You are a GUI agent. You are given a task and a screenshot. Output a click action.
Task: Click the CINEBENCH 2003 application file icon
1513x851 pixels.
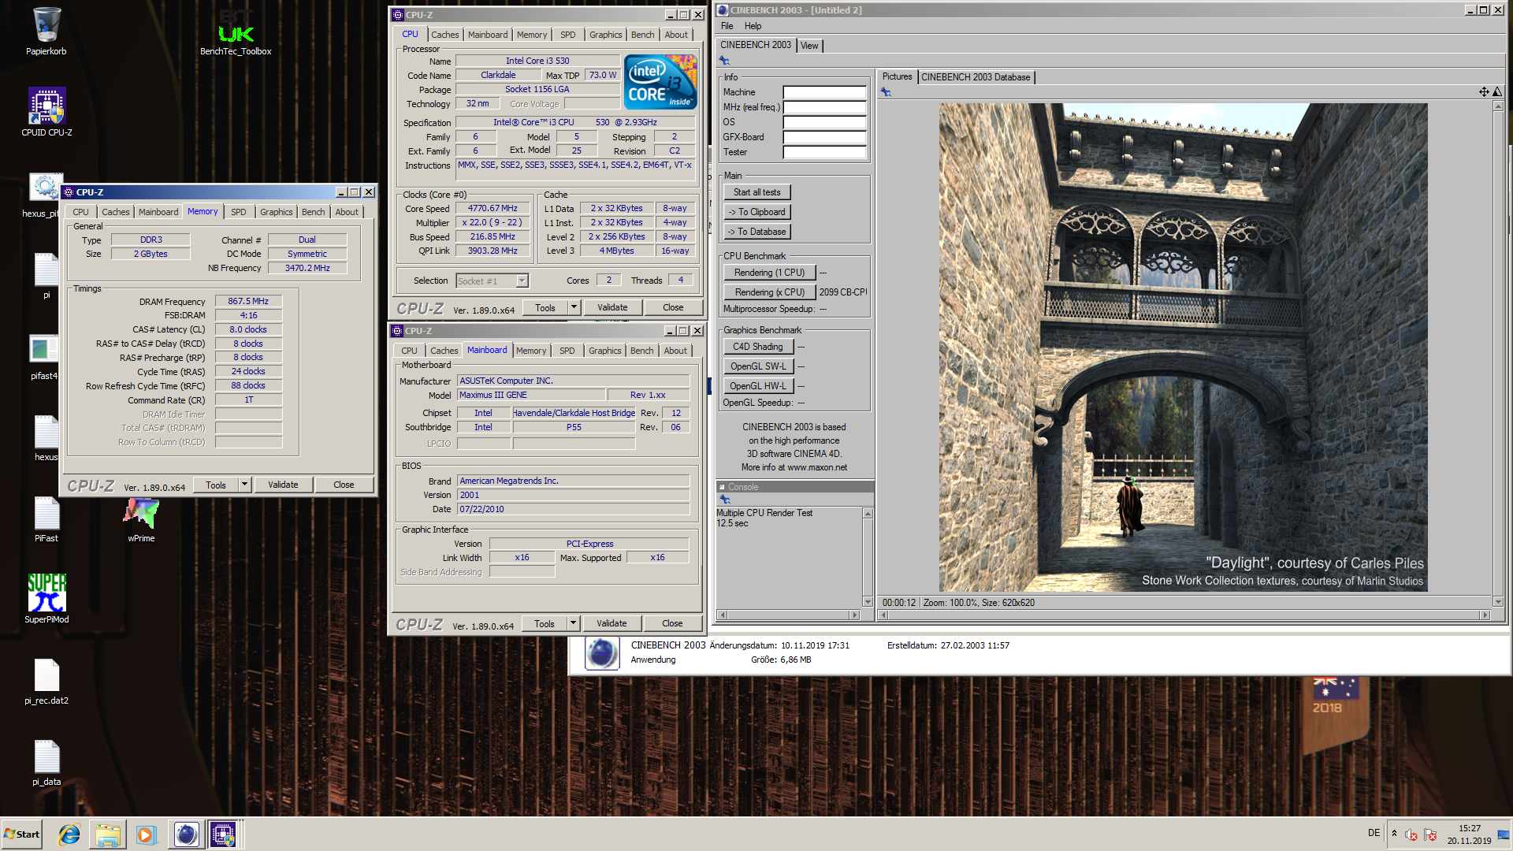tap(602, 653)
